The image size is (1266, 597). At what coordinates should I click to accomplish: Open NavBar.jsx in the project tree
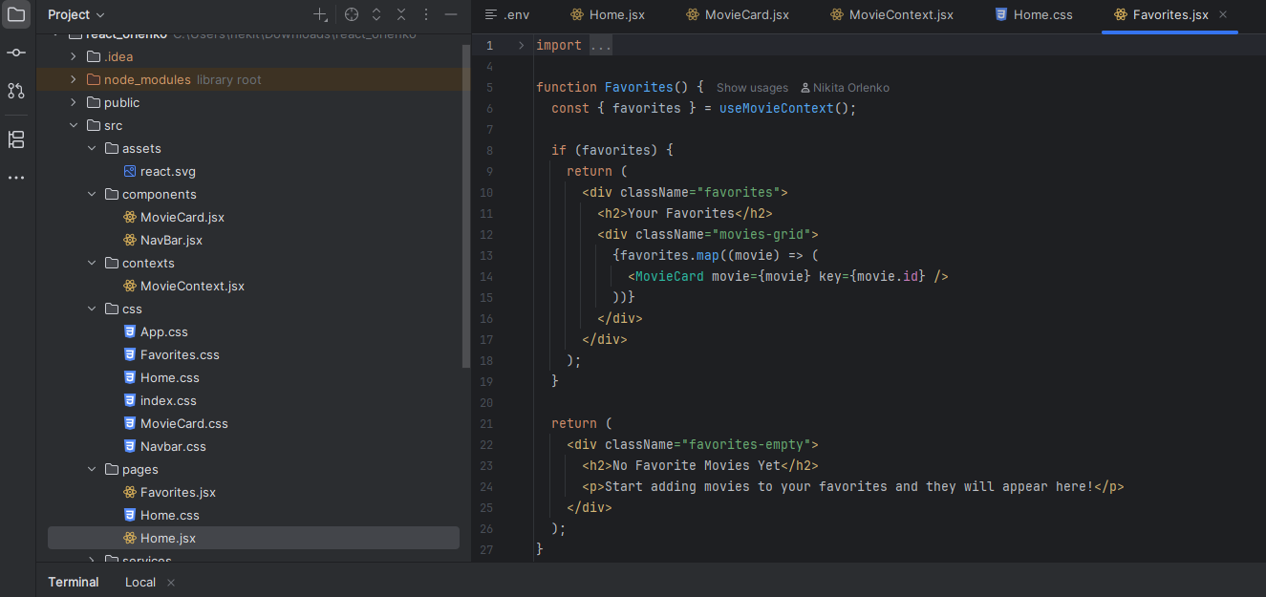coord(171,240)
